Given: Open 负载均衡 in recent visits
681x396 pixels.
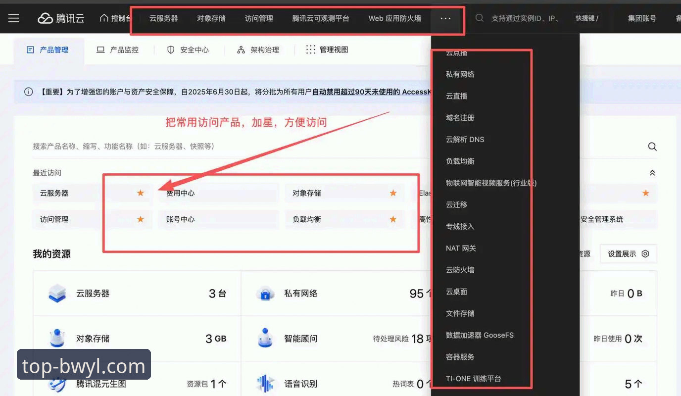Looking at the screenshot, I should pyautogui.click(x=307, y=219).
